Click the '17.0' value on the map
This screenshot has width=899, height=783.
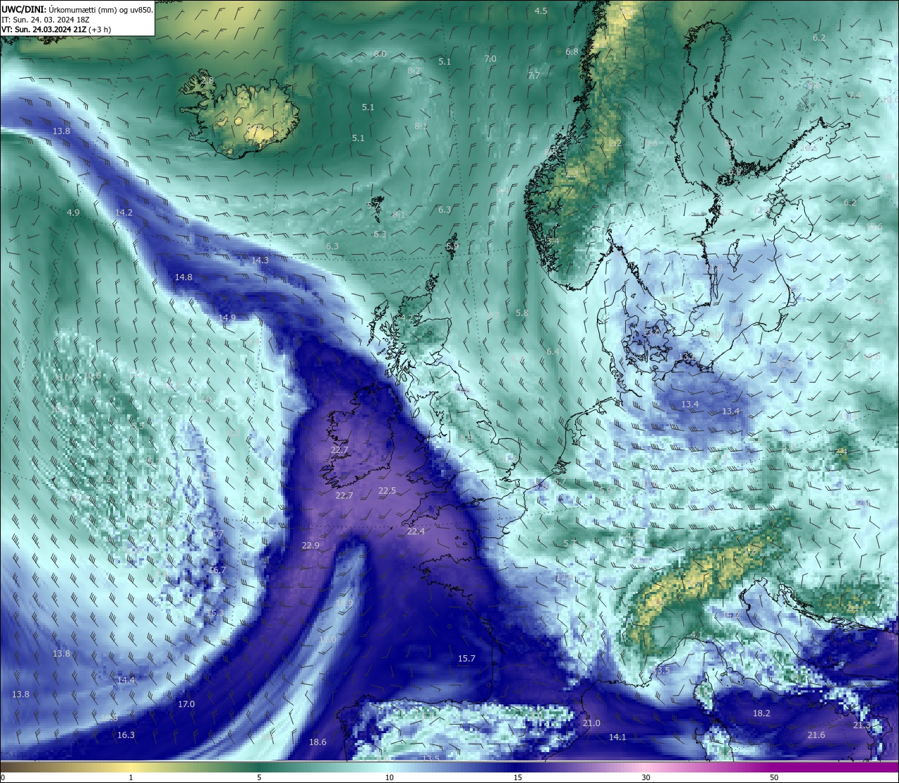click(x=186, y=704)
